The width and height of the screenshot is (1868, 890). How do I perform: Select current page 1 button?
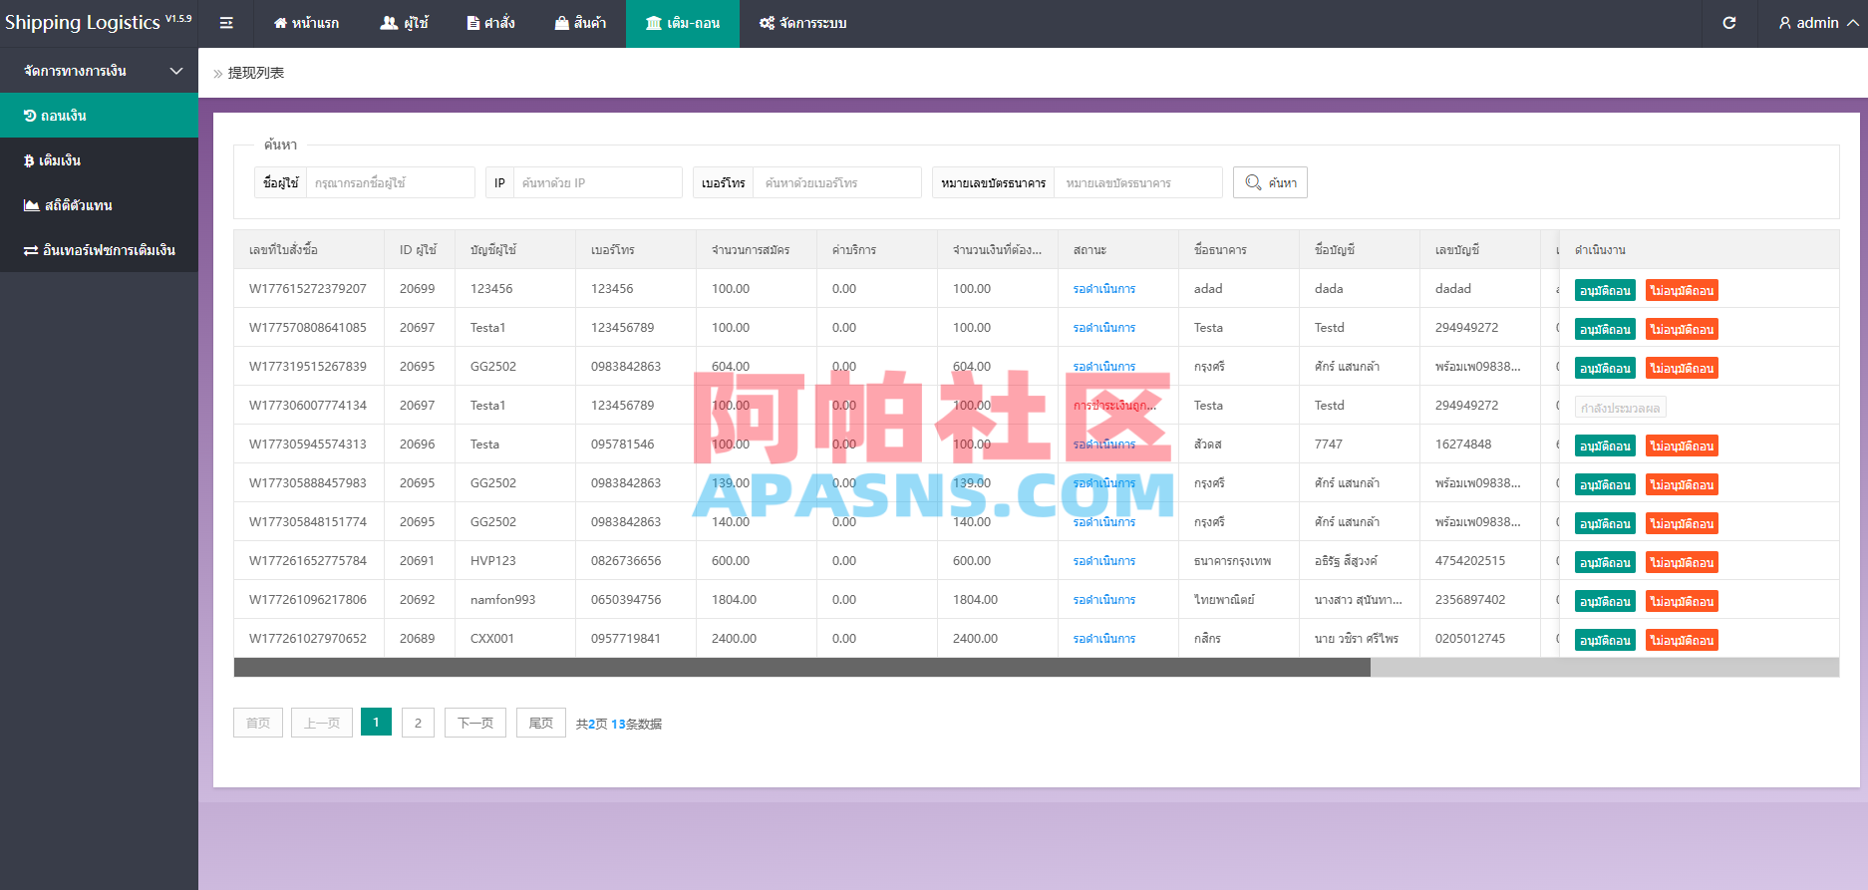[x=376, y=723]
